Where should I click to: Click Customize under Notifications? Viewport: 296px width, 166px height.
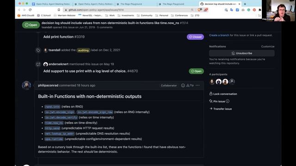tap(268, 47)
